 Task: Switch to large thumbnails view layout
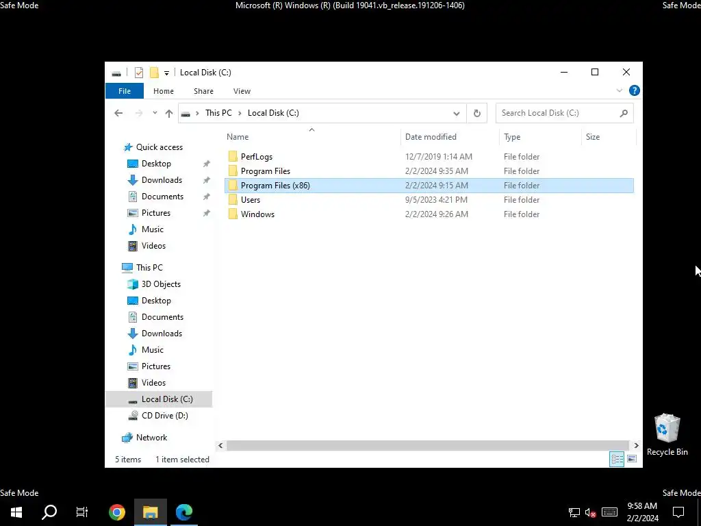(632, 459)
